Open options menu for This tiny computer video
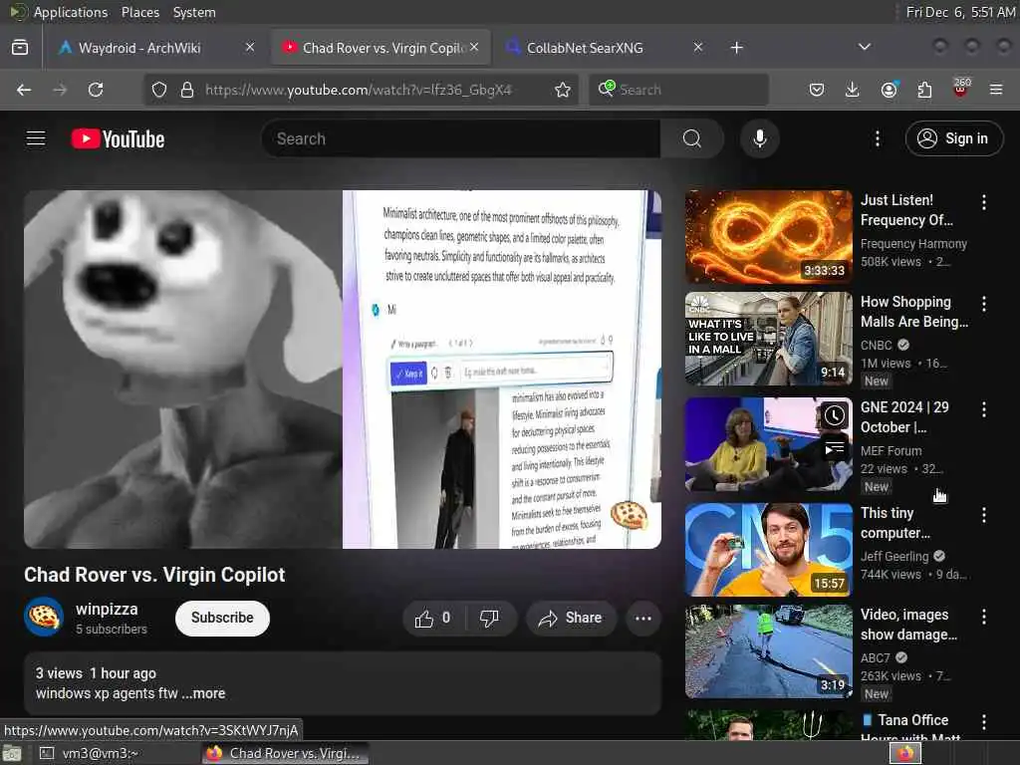The height and width of the screenshot is (765, 1020). point(983,515)
